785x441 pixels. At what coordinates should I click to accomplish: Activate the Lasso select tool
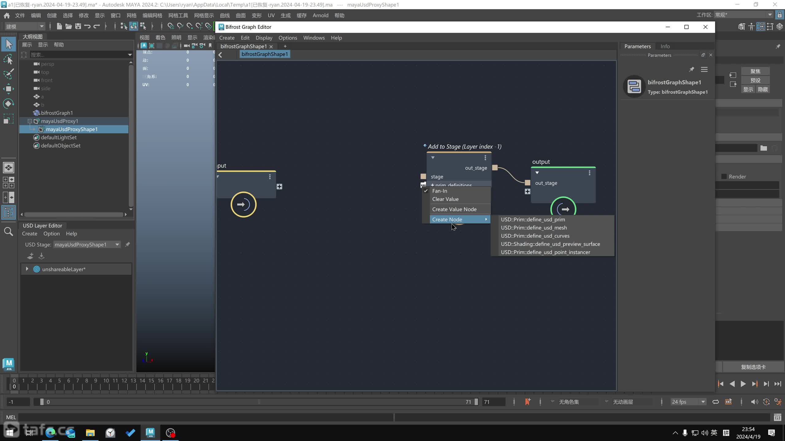[x=9, y=59]
